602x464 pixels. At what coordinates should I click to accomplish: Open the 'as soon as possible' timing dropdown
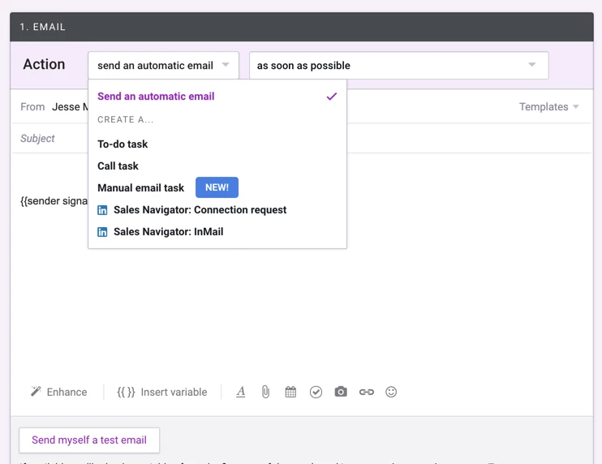tap(399, 65)
